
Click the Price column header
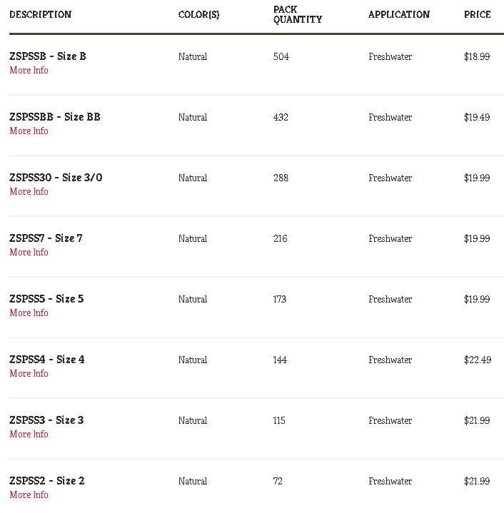click(x=477, y=14)
